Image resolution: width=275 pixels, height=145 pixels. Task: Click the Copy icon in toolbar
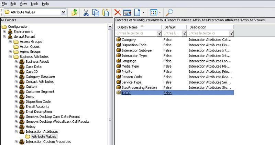click(96, 13)
